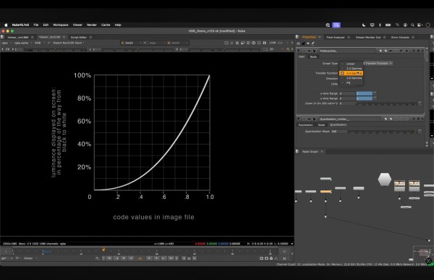Open Quantization tab in Quantization_Limiter panel
This screenshot has height=280, width=434.
pos(338,124)
